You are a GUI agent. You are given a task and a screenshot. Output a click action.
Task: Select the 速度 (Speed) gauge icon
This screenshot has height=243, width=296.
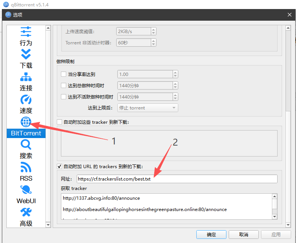tap(26, 100)
